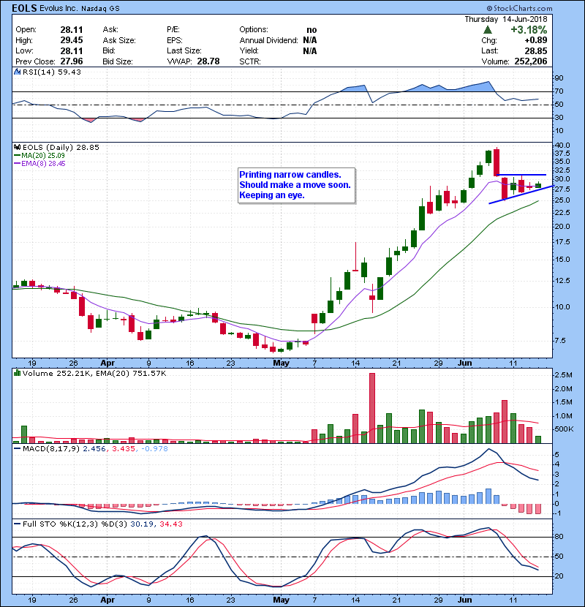Click the 40.0 price scale label

[562, 146]
